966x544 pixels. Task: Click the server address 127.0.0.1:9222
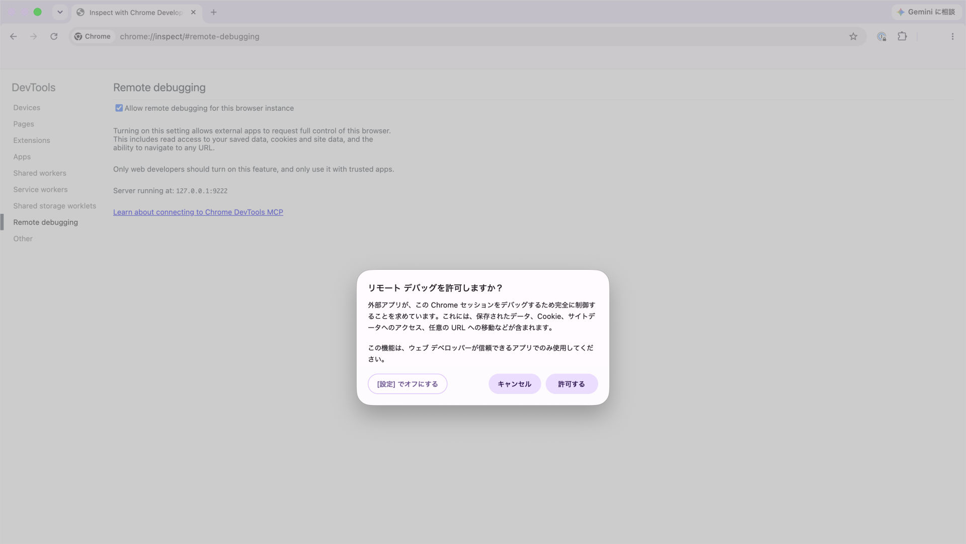coord(202,191)
